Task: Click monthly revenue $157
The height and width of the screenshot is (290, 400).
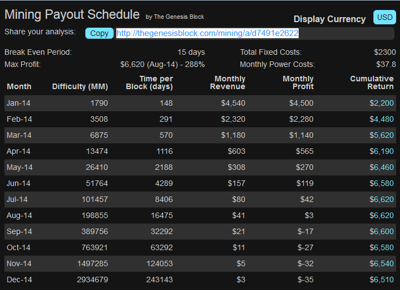Action: 237,183
